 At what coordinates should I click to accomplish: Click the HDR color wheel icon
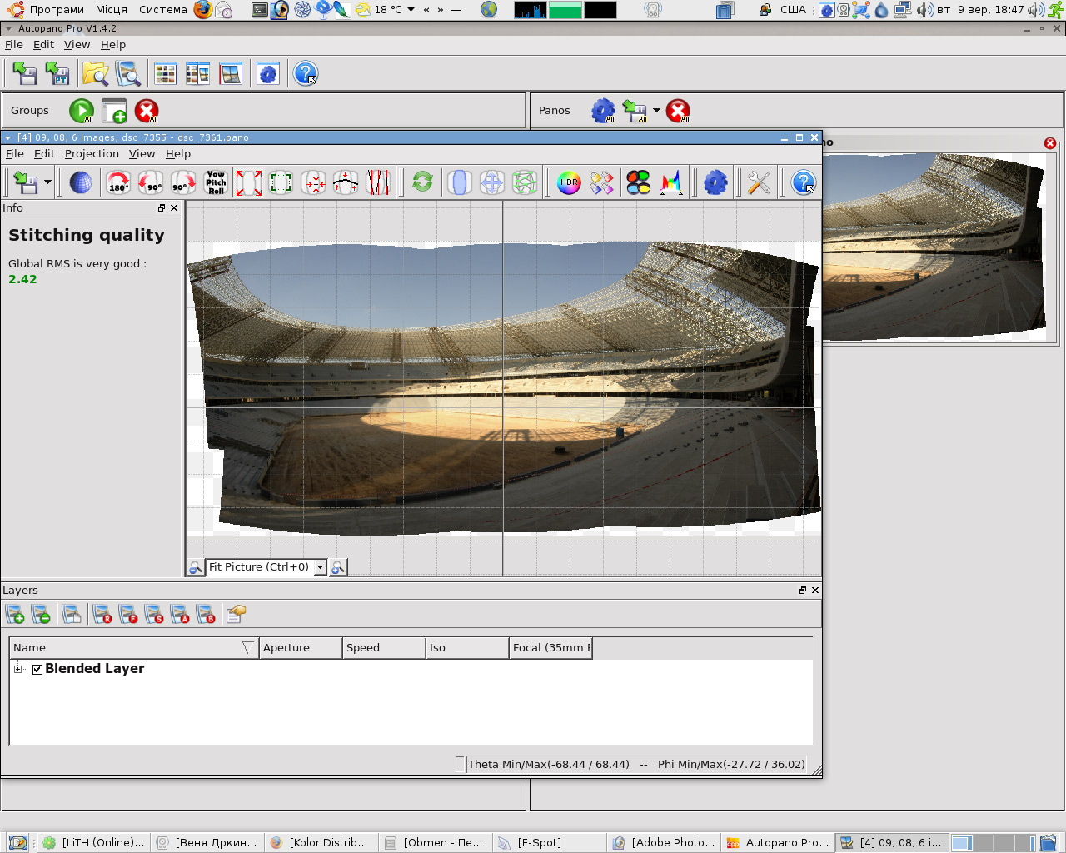(x=569, y=182)
